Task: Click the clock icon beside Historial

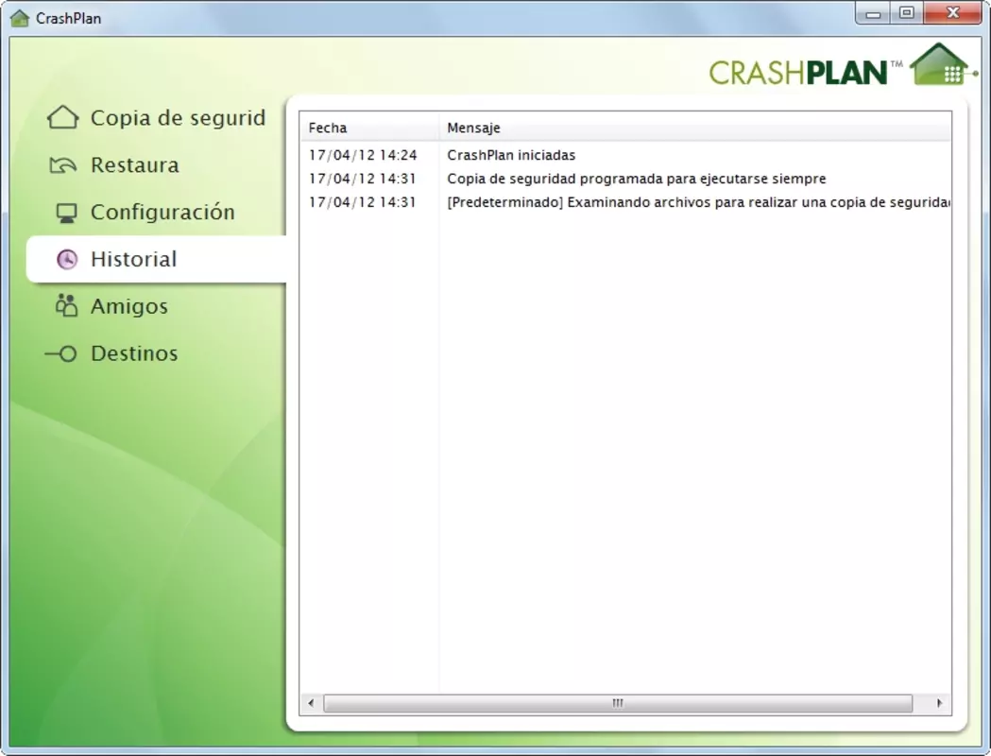Action: [67, 259]
